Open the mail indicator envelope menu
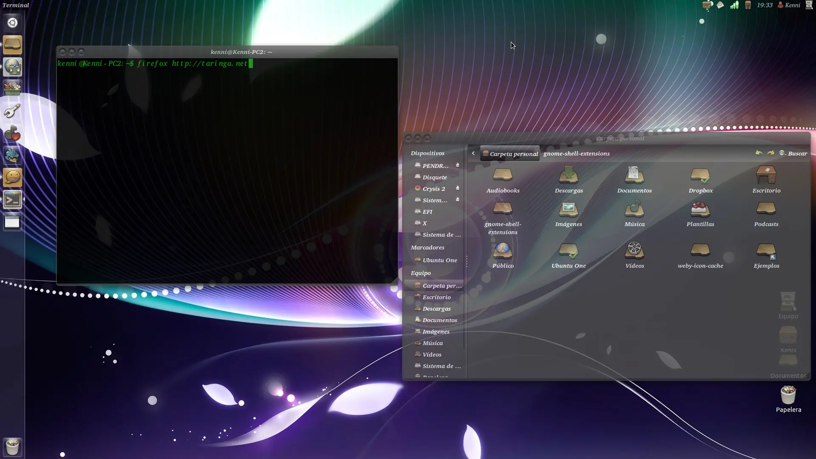This screenshot has height=459, width=816. (721, 5)
